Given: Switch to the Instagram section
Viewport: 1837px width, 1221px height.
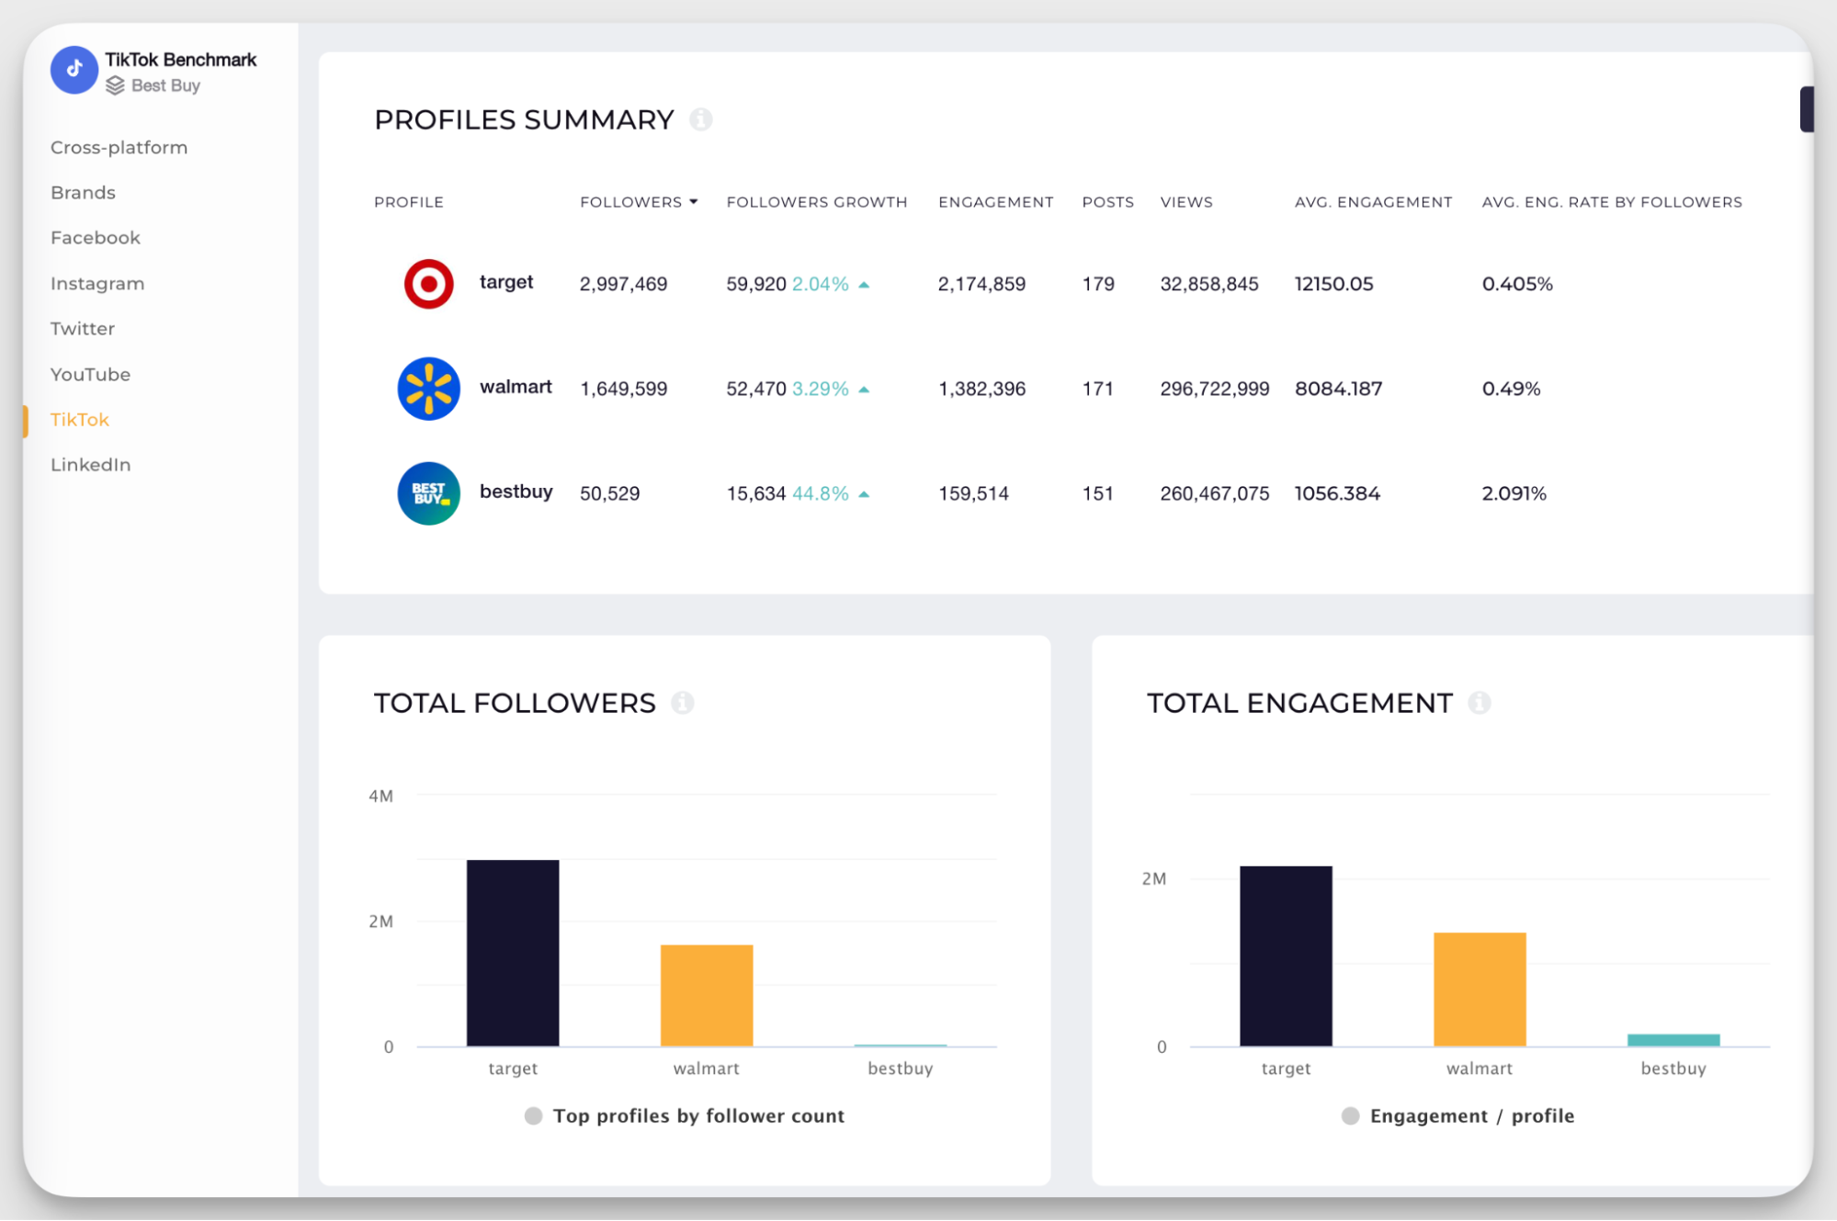Looking at the screenshot, I should pos(97,283).
